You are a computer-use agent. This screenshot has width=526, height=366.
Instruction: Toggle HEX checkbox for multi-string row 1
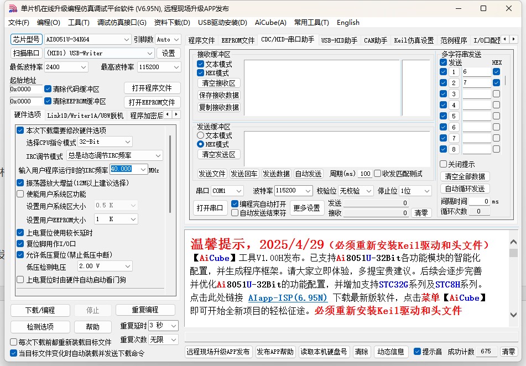(497, 71)
